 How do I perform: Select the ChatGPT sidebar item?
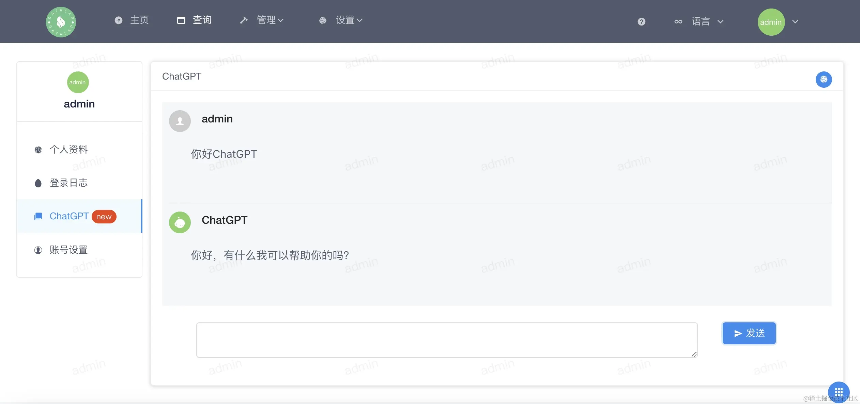[79, 216]
